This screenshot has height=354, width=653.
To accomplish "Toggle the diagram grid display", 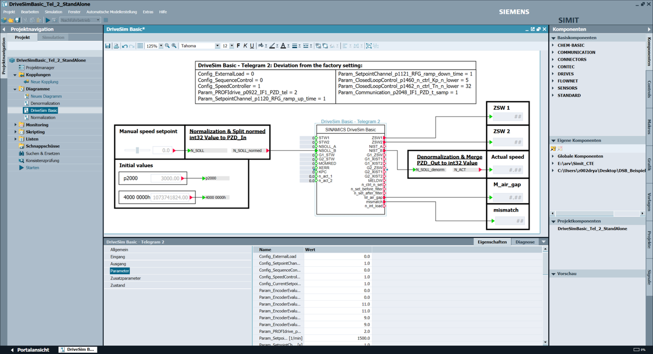I will tap(140, 46).
